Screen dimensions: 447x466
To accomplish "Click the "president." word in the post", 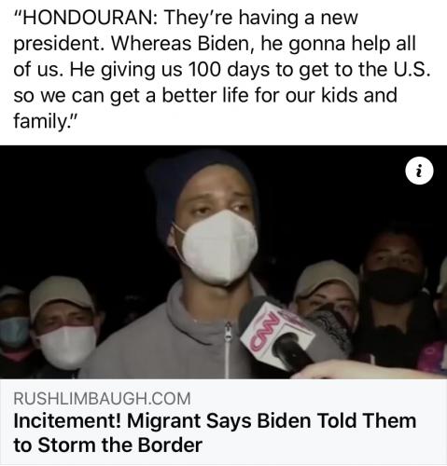I will pos(59,44).
